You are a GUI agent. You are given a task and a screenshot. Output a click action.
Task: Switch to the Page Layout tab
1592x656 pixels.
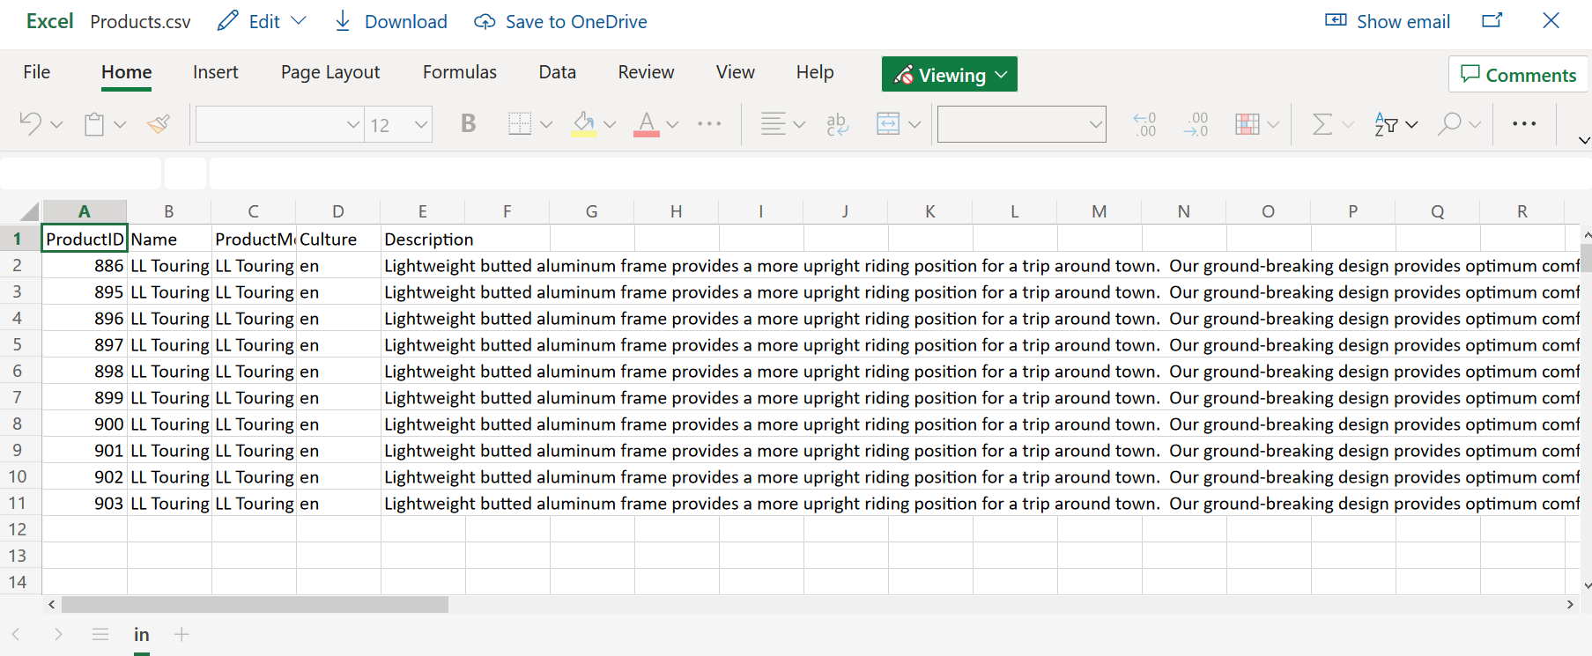[x=330, y=72]
